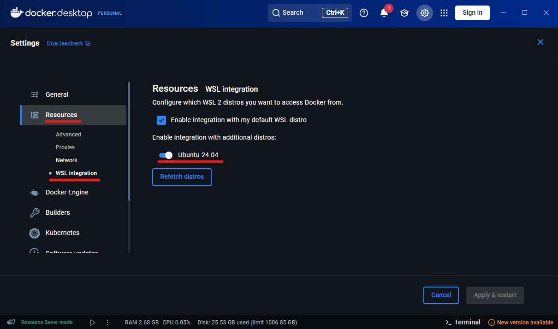
Task: Open the extensions grid icon
Action: (444, 13)
